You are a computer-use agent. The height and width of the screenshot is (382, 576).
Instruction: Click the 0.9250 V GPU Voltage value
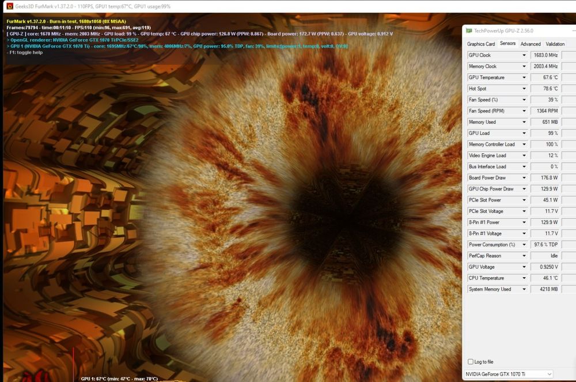point(545,267)
